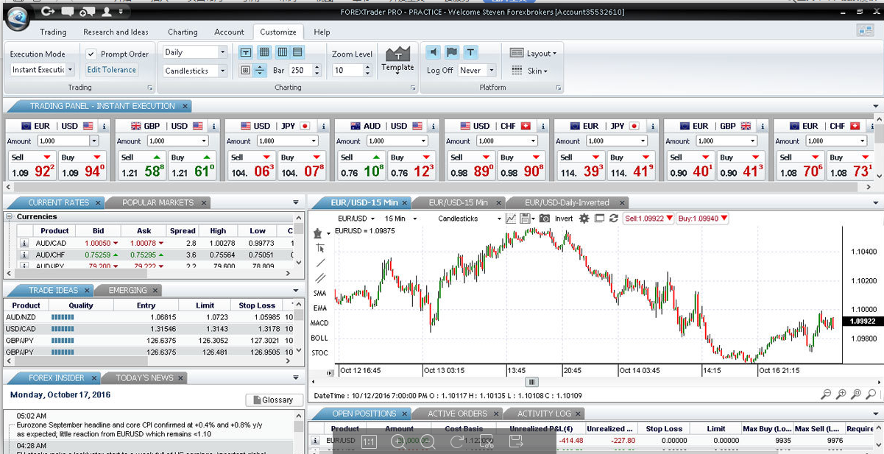Screen dimensions: 884x454
Task: Toggle the first chart title display button in Charting group
Action: click(246, 52)
